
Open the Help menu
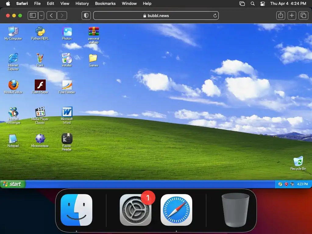(x=147, y=4)
